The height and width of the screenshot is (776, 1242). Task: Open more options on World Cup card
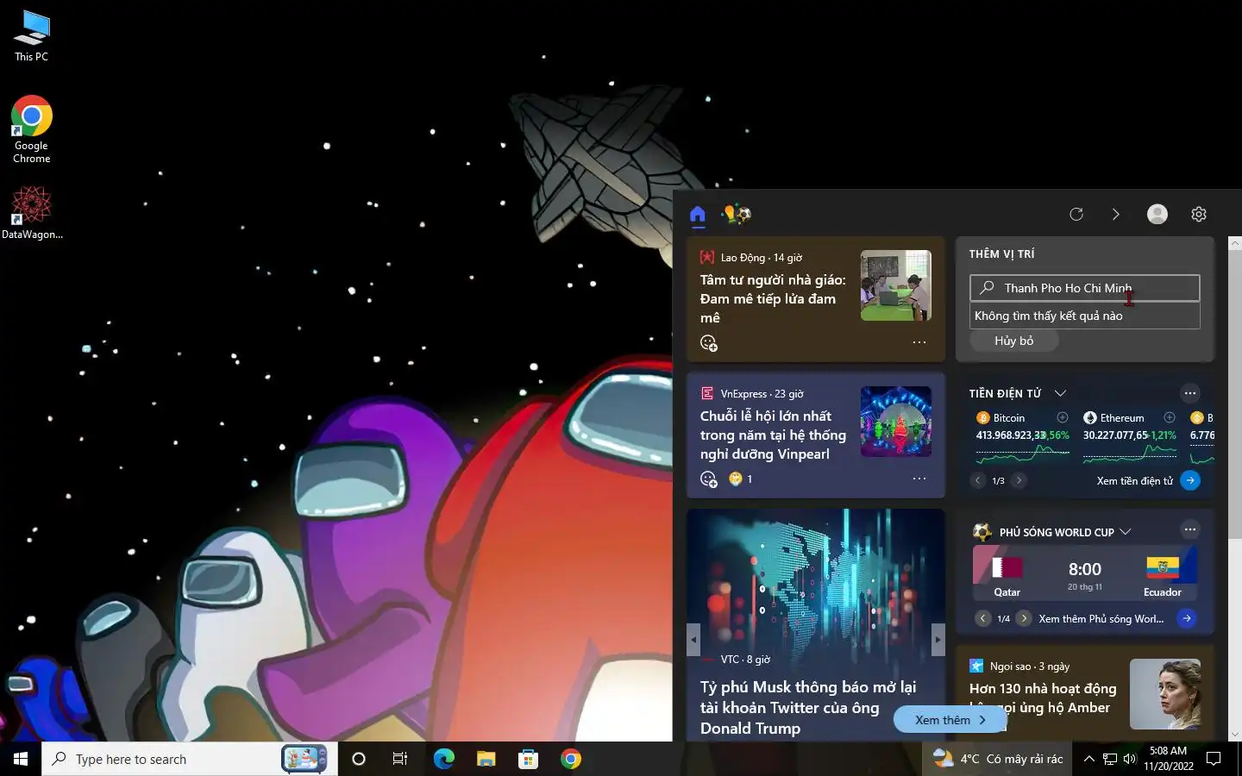click(1190, 529)
